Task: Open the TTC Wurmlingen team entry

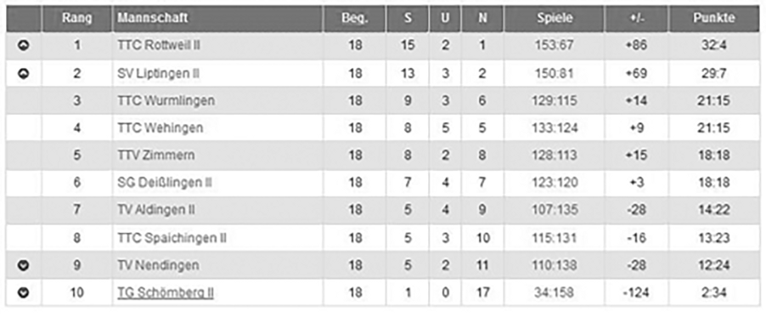Action: pyautogui.click(x=166, y=101)
